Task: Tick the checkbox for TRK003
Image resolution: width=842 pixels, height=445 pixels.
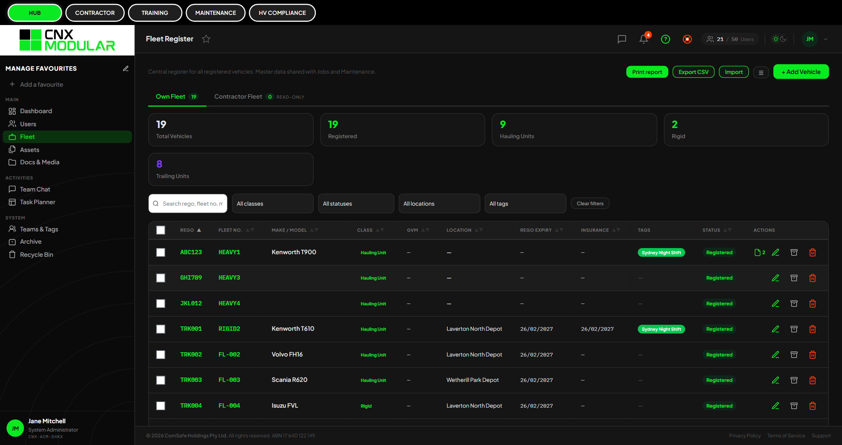Action: click(160, 380)
